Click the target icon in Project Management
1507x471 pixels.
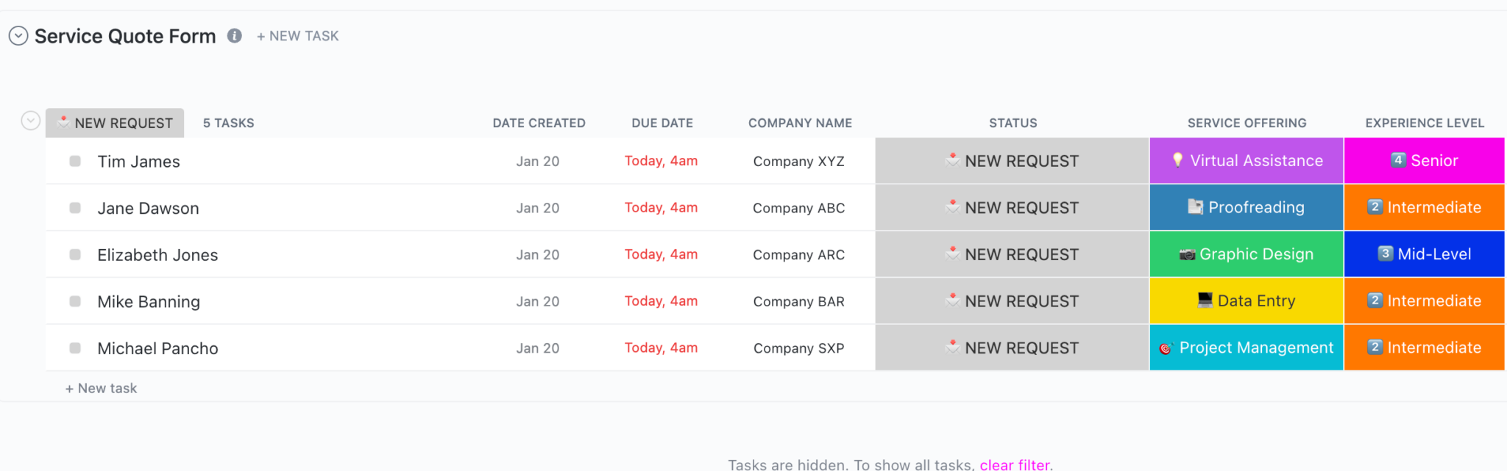(1166, 348)
